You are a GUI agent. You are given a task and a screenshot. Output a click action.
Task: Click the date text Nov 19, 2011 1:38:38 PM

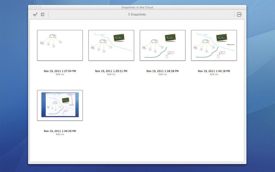[163, 71]
